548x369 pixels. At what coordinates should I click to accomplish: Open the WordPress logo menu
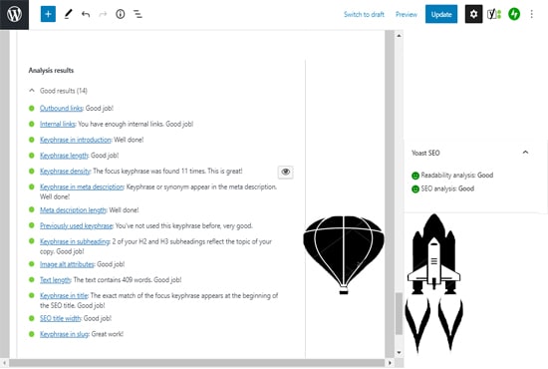pyautogui.click(x=14, y=14)
